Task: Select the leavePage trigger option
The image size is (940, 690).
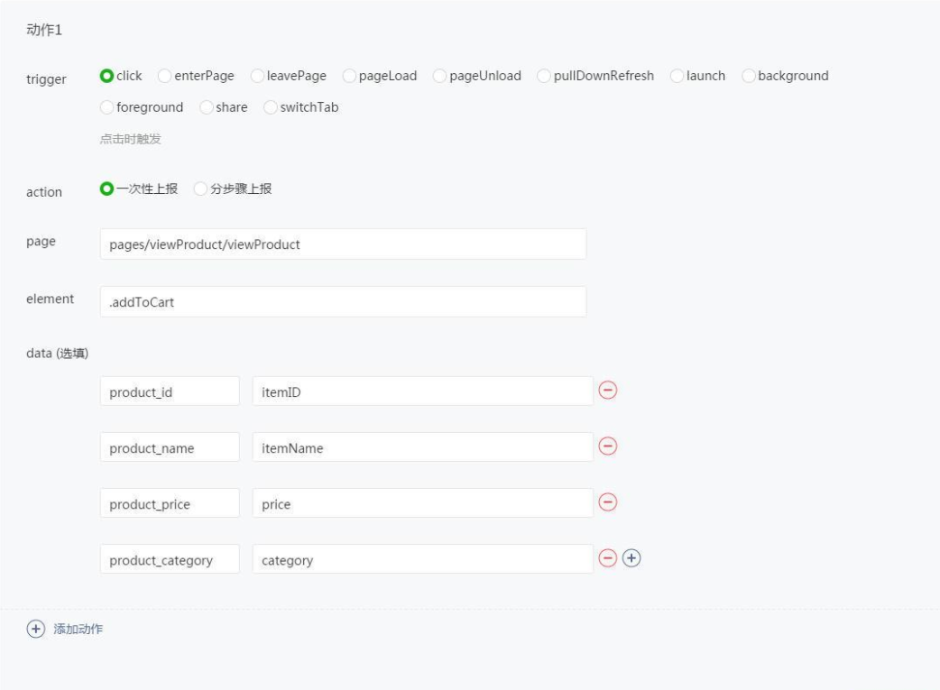Action: (x=258, y=76)
